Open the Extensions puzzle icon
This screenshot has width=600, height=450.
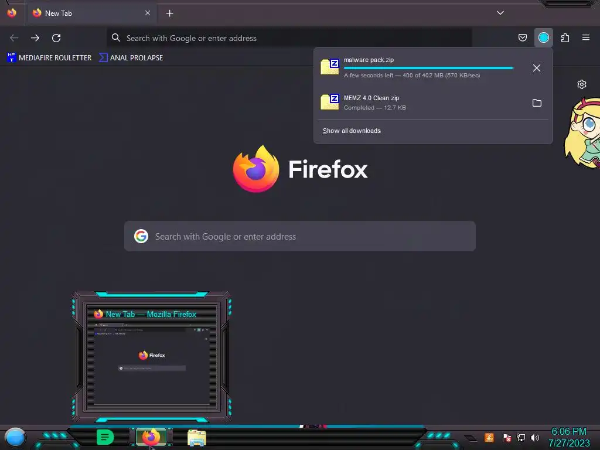(x=565, y=37)
